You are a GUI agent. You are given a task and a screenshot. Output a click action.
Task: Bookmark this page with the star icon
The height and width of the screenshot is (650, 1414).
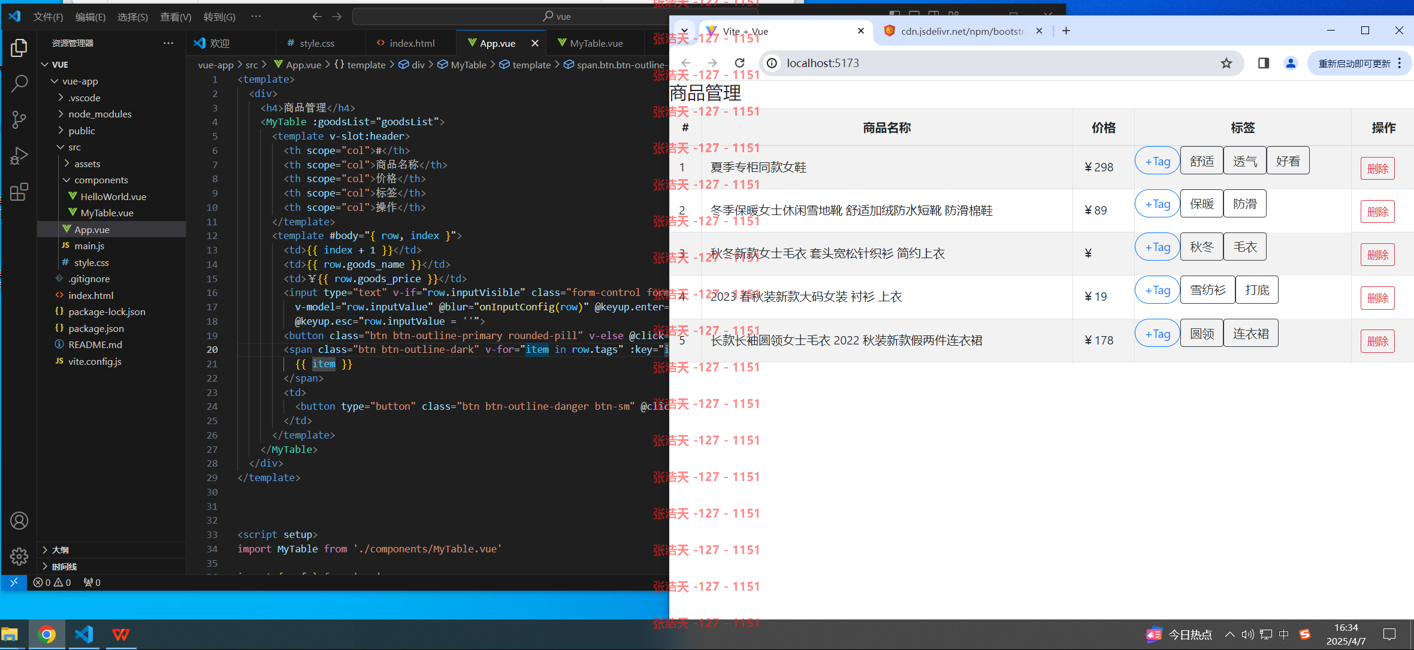pos(1226,63)
